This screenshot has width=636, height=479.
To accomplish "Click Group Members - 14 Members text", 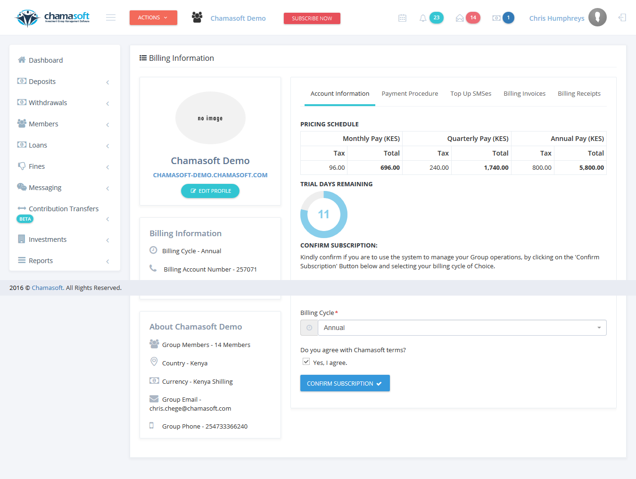I will pyautogui.click(x=206, y=345).
